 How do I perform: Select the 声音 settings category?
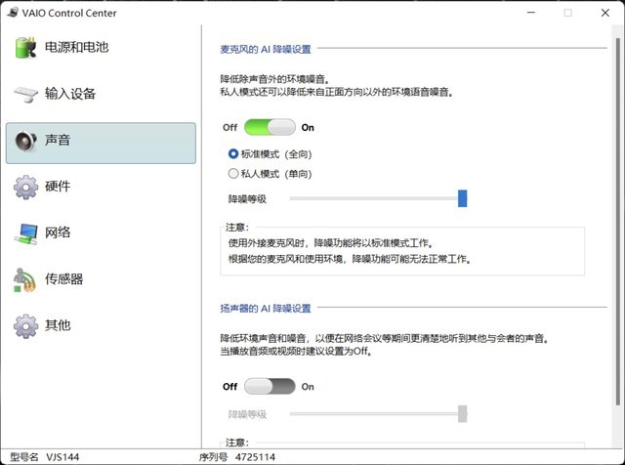[x=101, y=143]
